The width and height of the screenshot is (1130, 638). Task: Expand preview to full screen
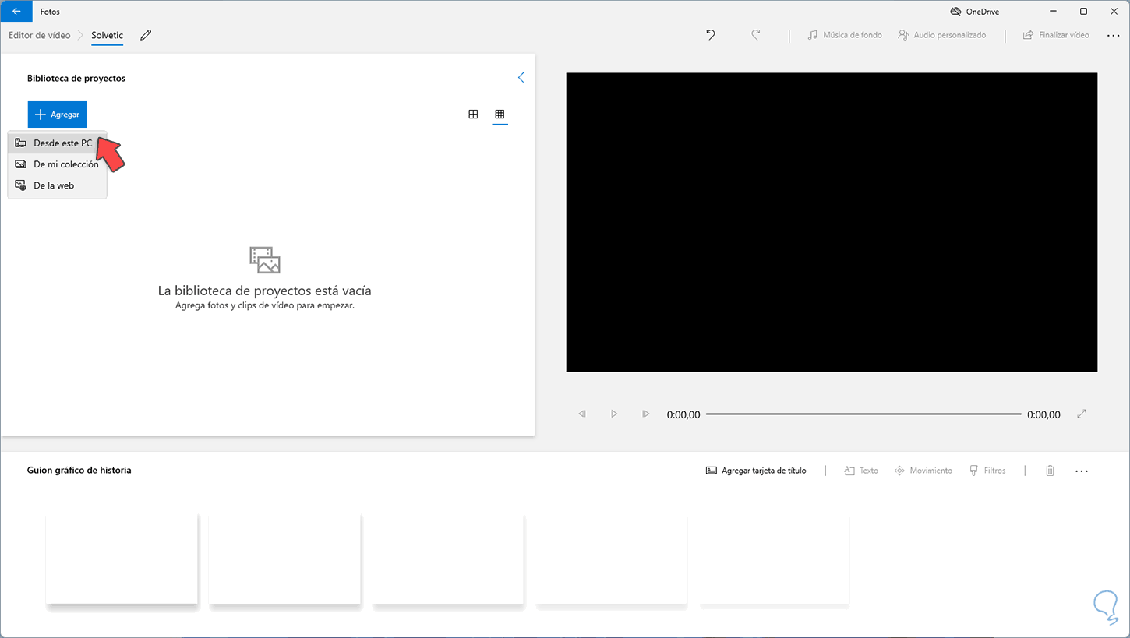coord(1082,414)
